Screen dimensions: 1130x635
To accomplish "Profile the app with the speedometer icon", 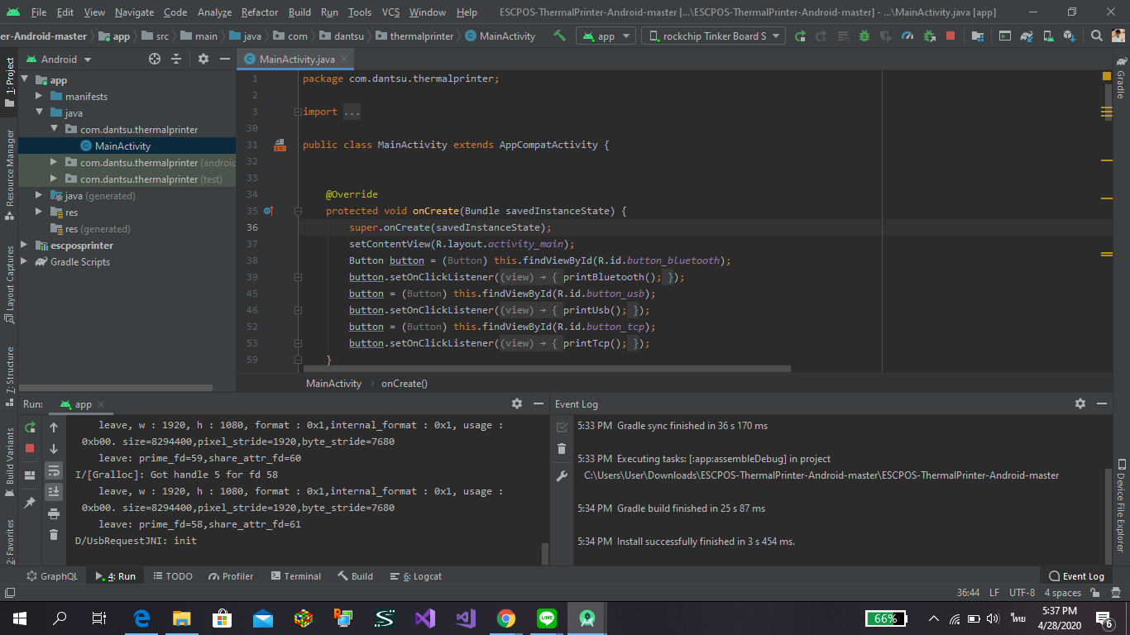I will [906, 36].
